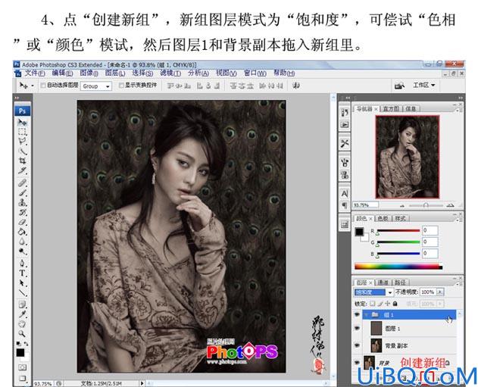Select the Crop tool

(22, 161)
